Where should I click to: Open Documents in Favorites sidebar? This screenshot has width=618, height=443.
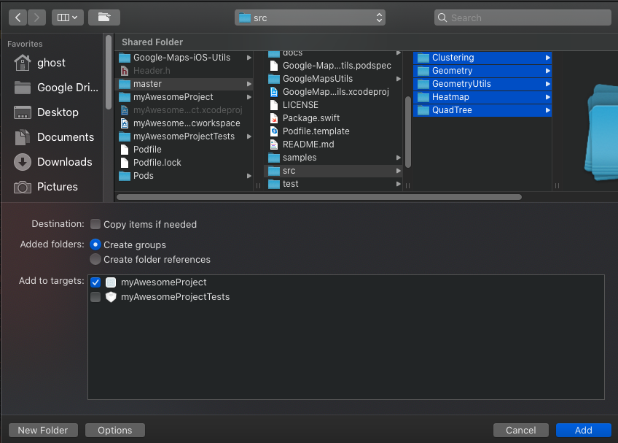point(53,137)
